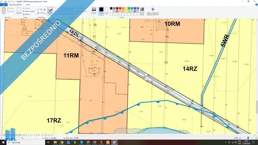258x145 pixels.
Task: Click Zmień rozmiar resize button
Action: pyautogui.click(x=28, y=11)
